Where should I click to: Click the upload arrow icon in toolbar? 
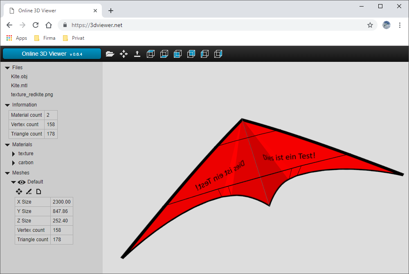click(137, 54)
